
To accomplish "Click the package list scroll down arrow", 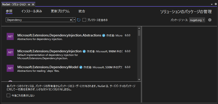I will tap(139, 79).
